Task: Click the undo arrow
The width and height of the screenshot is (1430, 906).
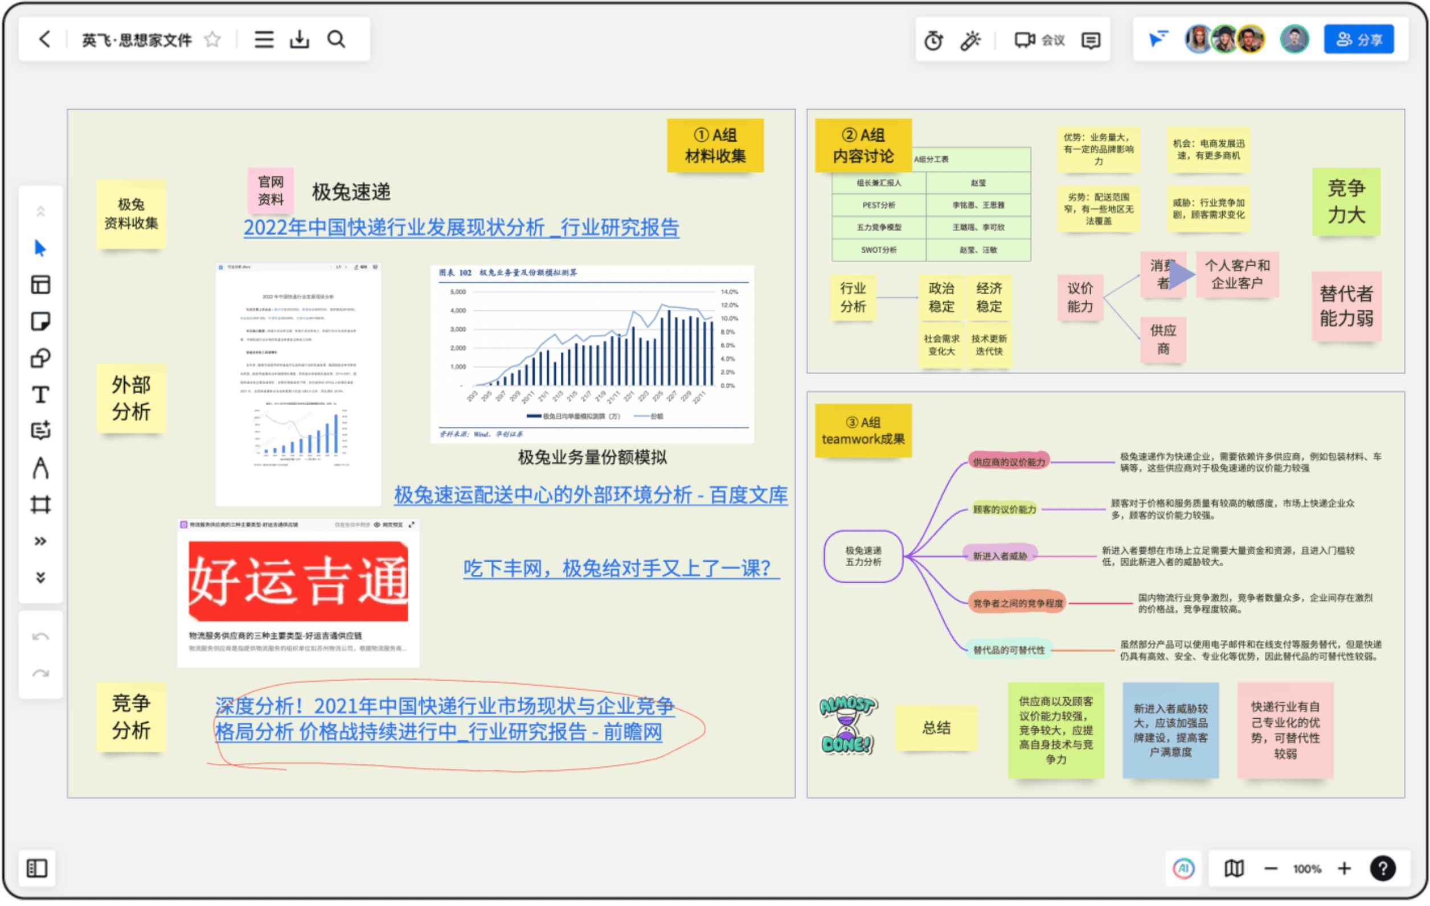Action: [40, 637]
